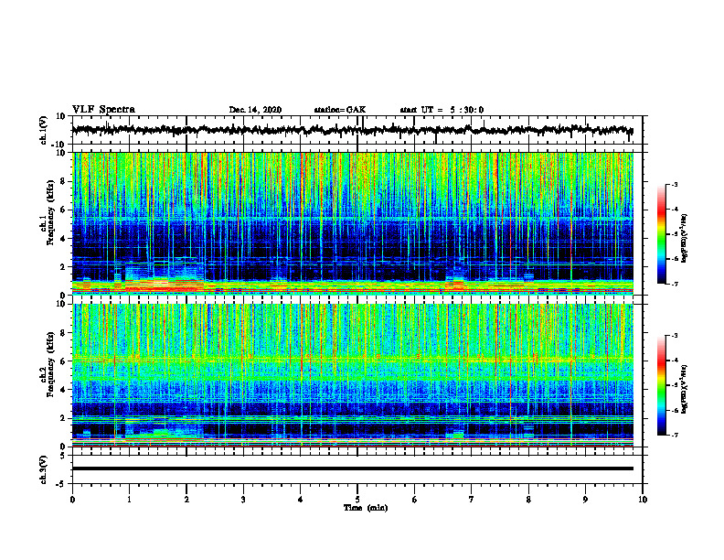The height and width of the screenshot is (560, 724).
Task: Click the 4 kHz tick on ch.2 spectrogram
Action: (63, 390)
